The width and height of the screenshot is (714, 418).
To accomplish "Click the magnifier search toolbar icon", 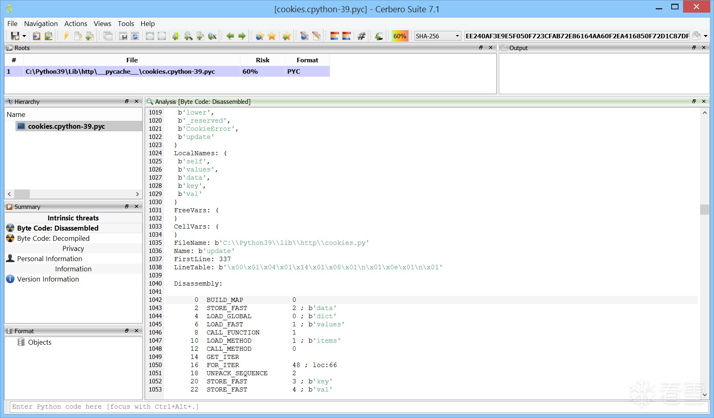I will pos(188,36).
